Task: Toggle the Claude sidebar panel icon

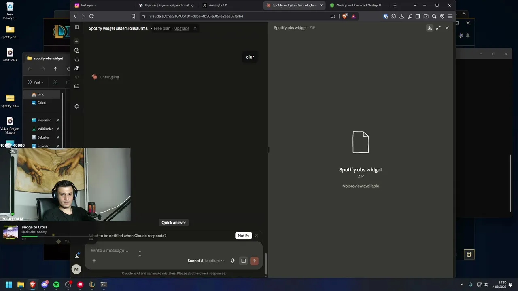Action: click(x=76, y=27)
